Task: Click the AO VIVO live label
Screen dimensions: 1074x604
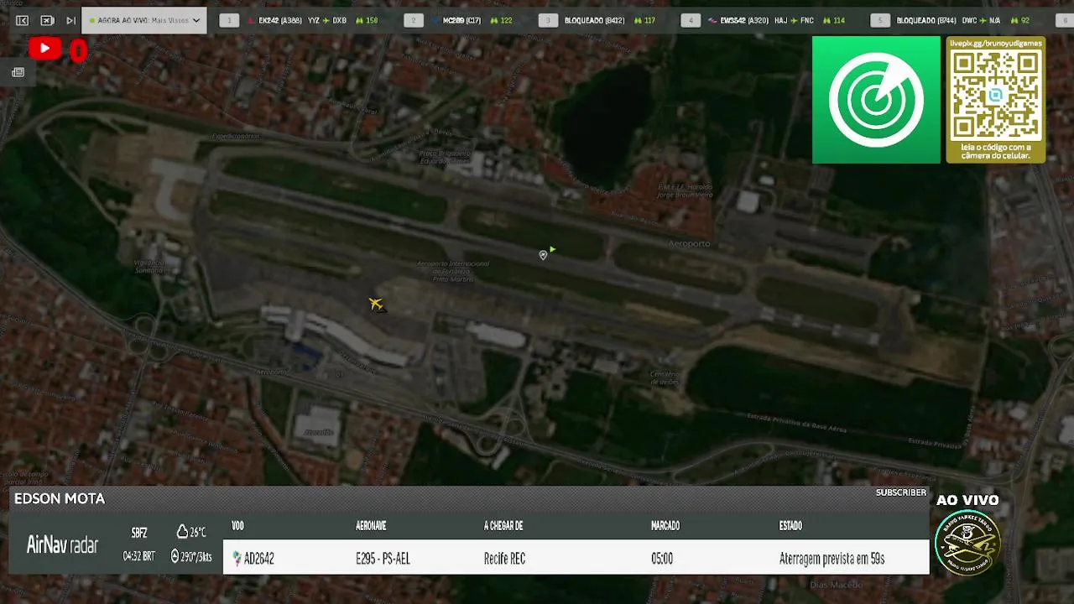Action: (967, 500)
